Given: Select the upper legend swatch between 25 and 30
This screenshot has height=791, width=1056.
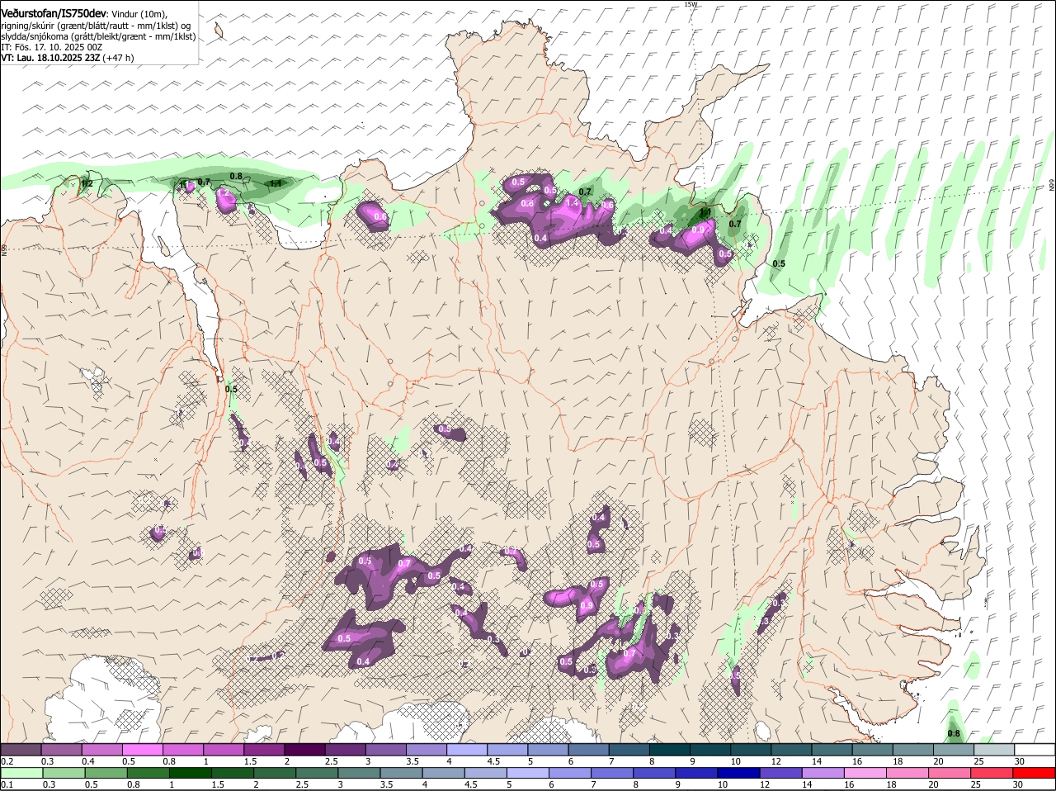Looking at the screenshot, I should click(995, 749).
